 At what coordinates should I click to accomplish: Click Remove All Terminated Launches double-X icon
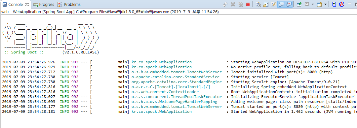tap(240, 4)
